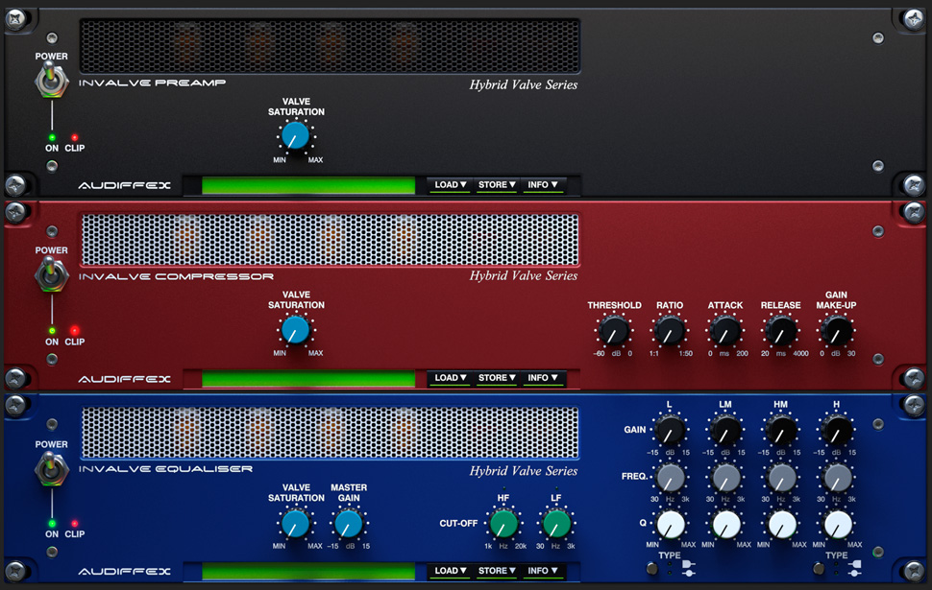Click the L band Q knob

[671, 525]
